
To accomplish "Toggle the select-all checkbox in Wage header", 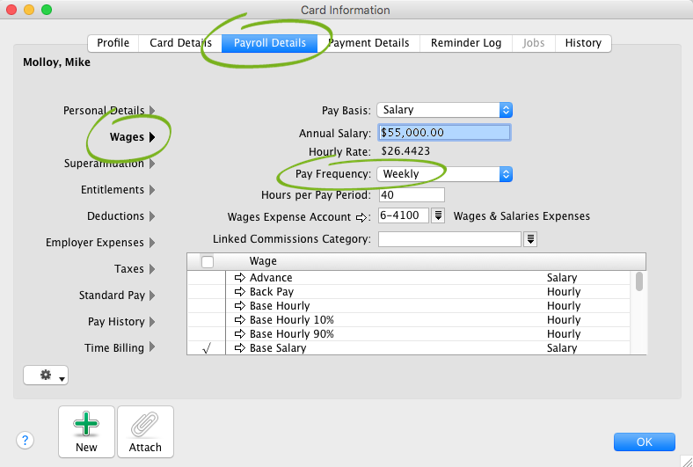I will coord(208,261).
